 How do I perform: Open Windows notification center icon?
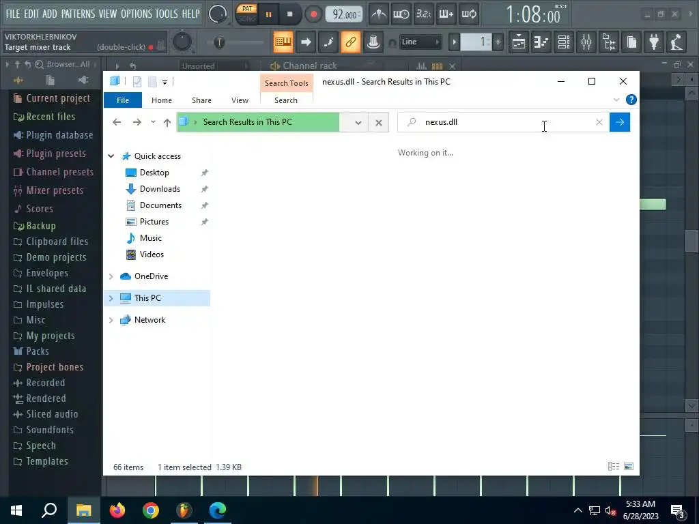click(x=678, y=510)
